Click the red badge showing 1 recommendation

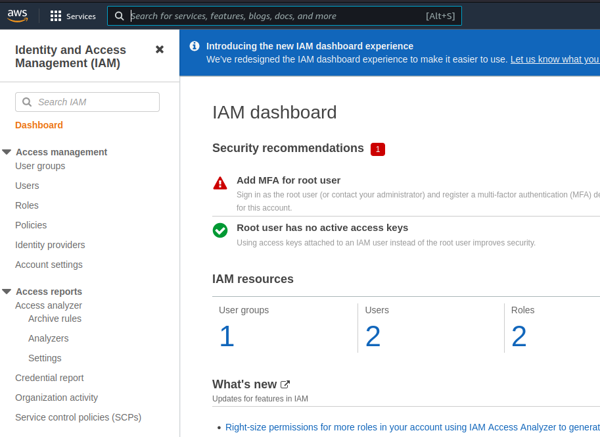coord(378,149)
